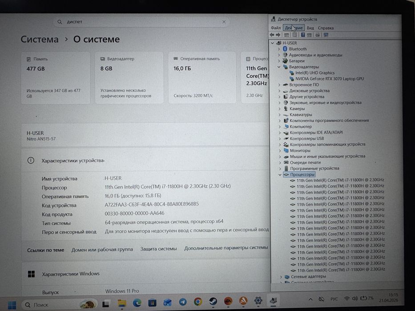This screenshot has width=415, height=311.
Task: Click the settings search field with 'диспет'
Action: pyautogui.click(x=141, y=22)
